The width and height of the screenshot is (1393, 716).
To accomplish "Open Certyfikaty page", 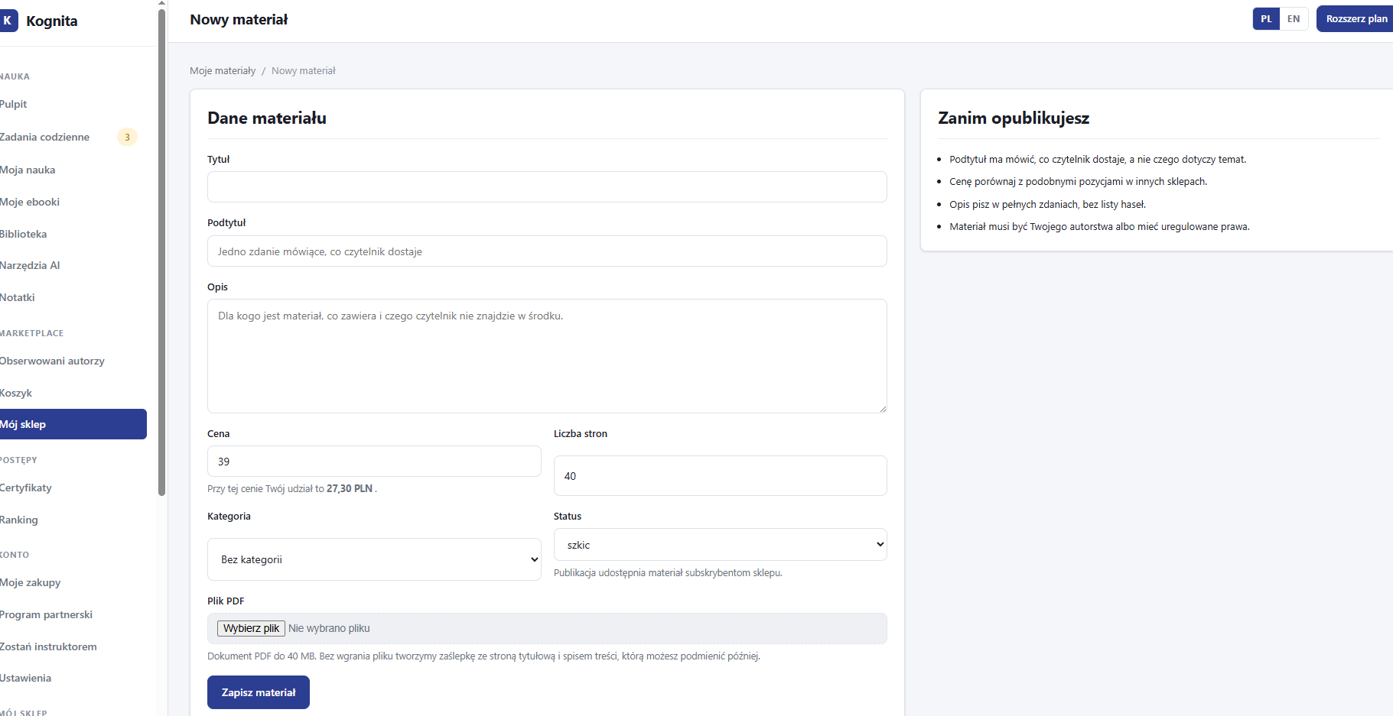I will pyautogui.click(x=26, y=488).
